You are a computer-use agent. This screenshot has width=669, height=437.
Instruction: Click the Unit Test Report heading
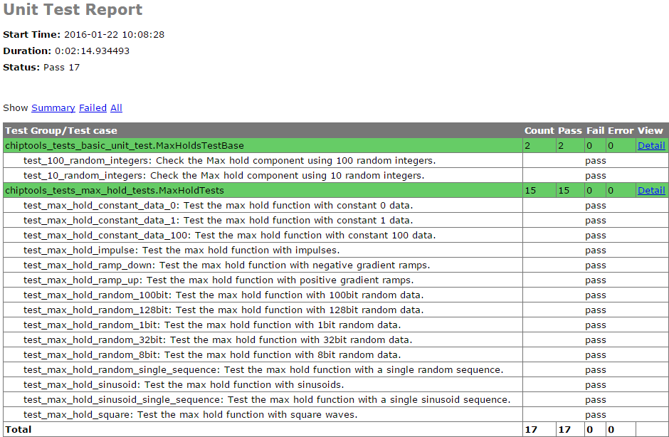point(73,10)
